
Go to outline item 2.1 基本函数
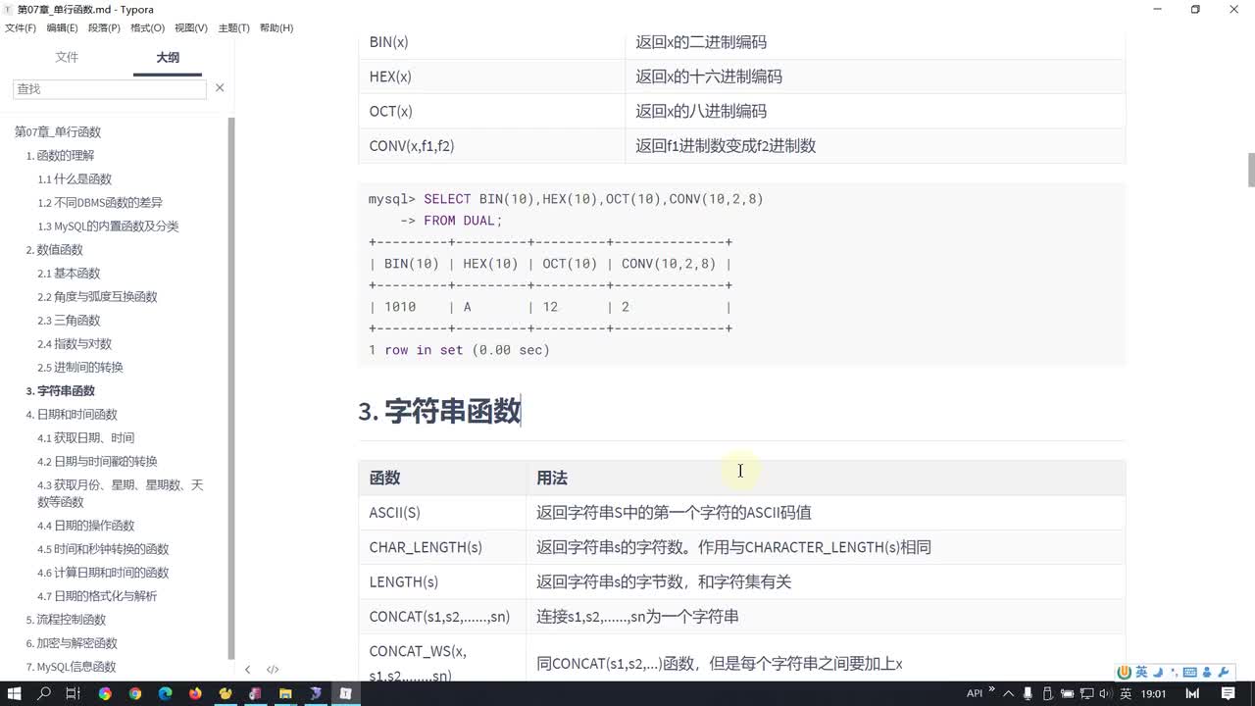click(69, 274)
